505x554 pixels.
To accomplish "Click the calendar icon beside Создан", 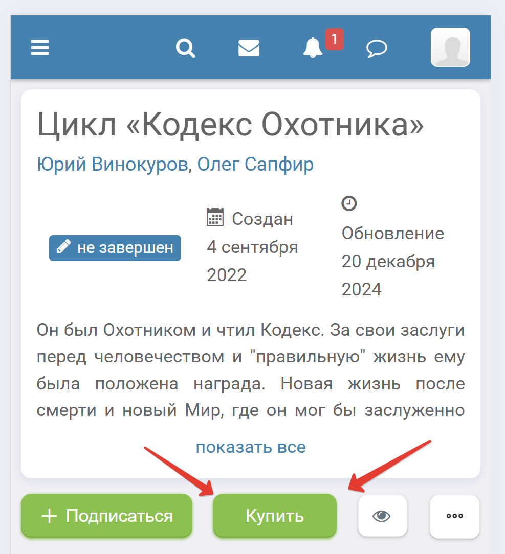I will pyautogui.click(x=215, y=217).
